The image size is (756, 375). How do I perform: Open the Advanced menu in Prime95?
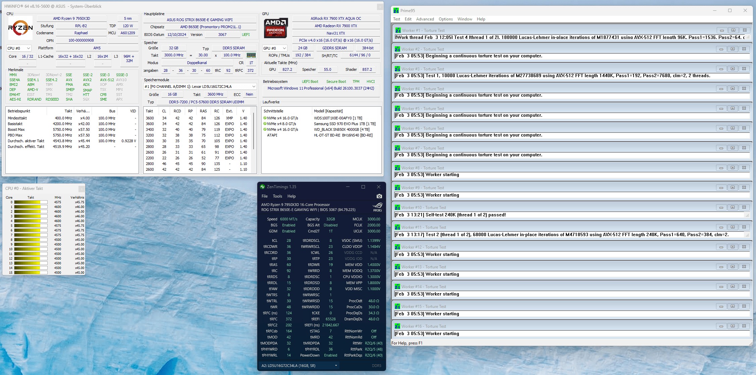point(425,19)
